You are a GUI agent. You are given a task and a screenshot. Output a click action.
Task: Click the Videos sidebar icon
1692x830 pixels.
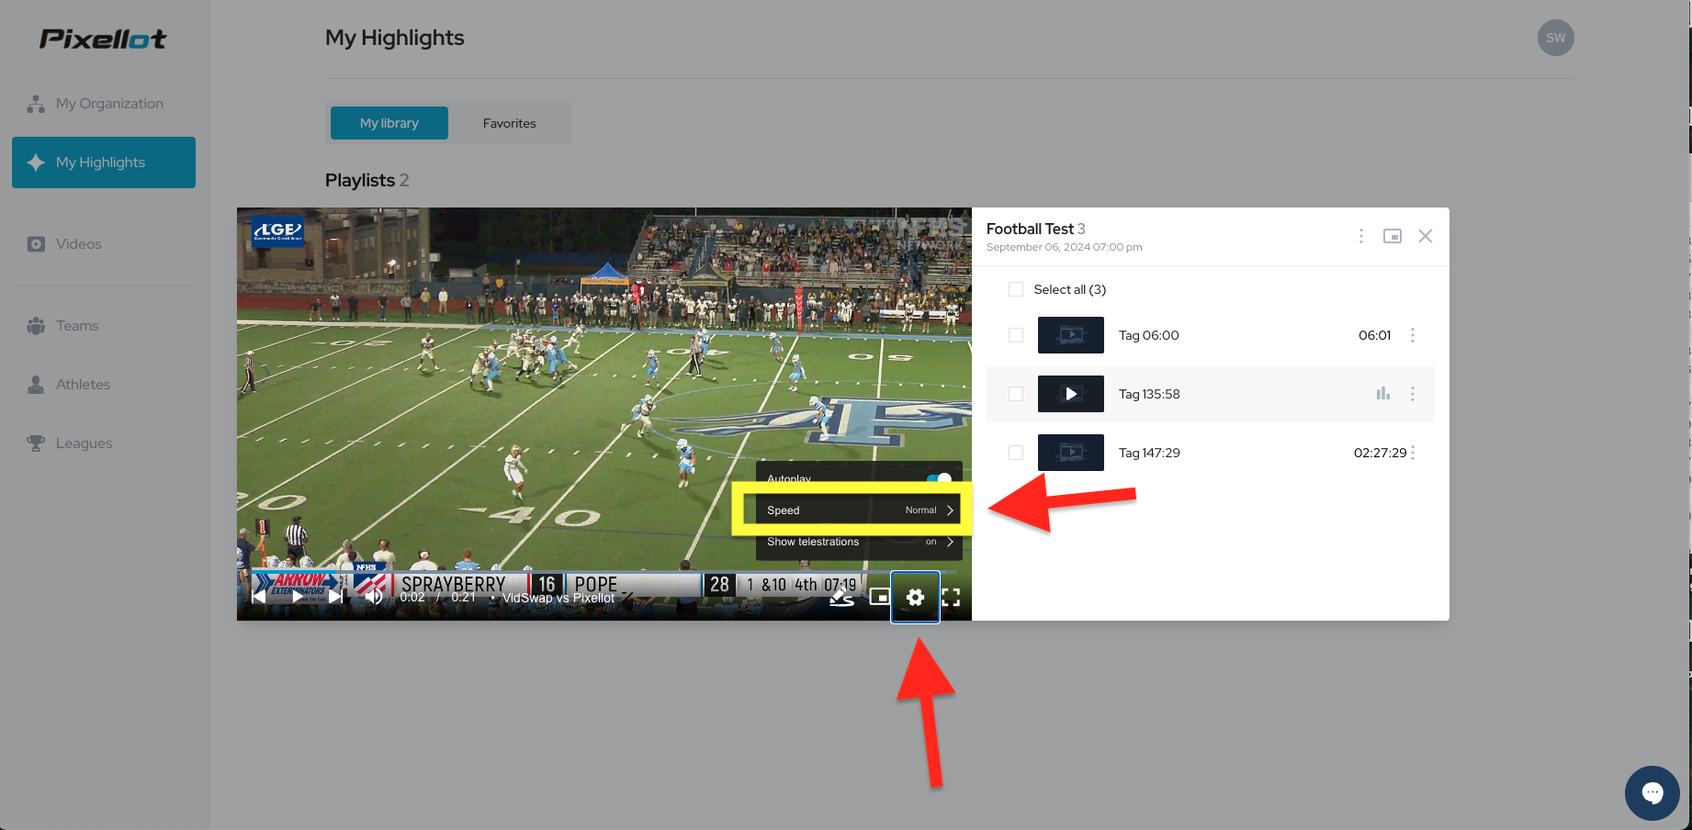pos(36,244)
